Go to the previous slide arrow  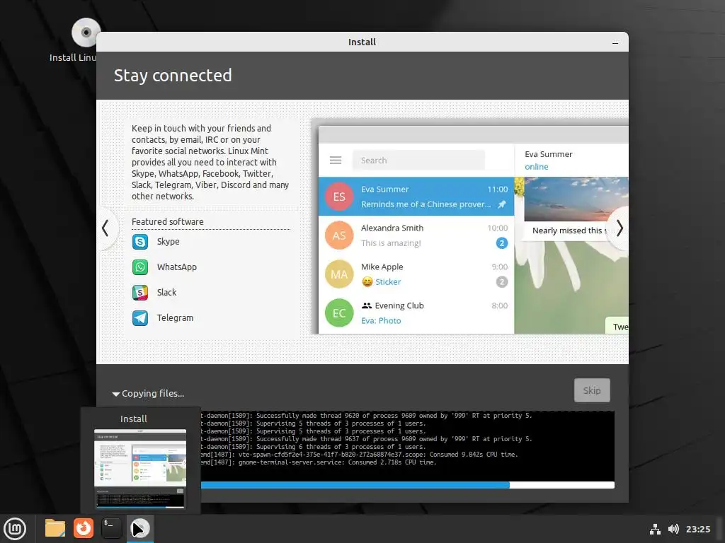106,228
